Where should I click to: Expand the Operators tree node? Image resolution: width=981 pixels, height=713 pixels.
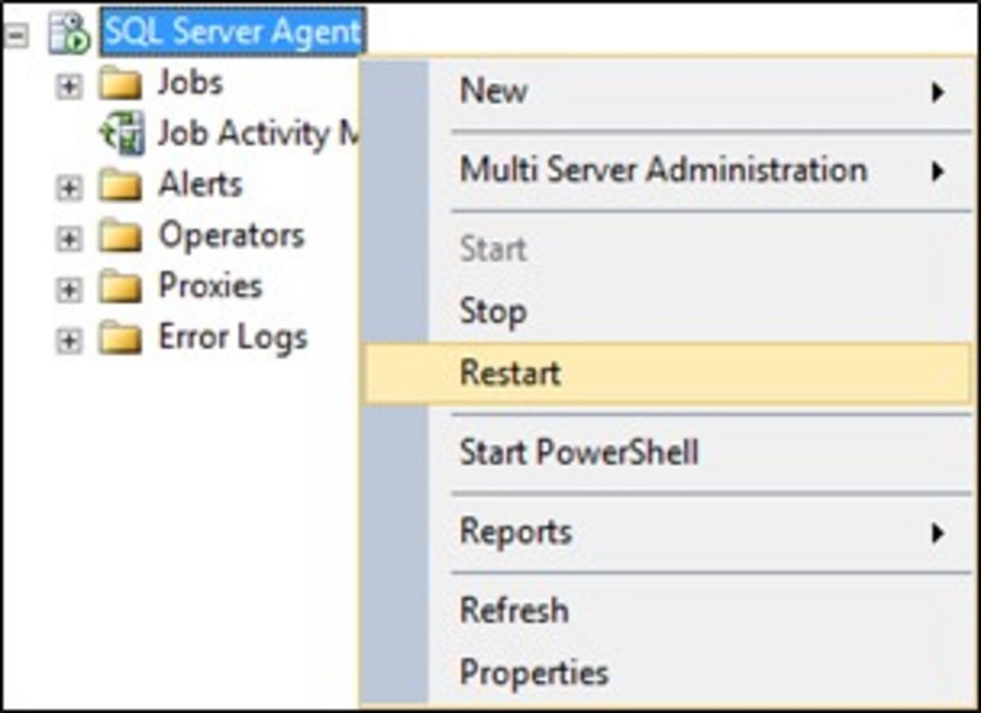[68, 237]
